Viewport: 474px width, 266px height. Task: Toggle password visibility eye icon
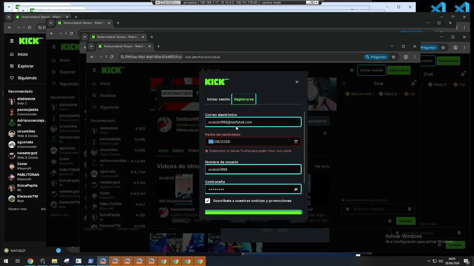[296, 189]
